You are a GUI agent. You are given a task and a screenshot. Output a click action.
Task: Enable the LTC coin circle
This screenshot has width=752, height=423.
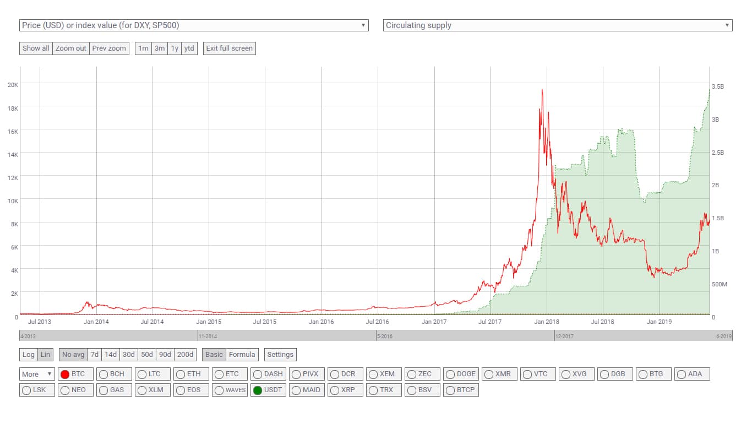142,375
